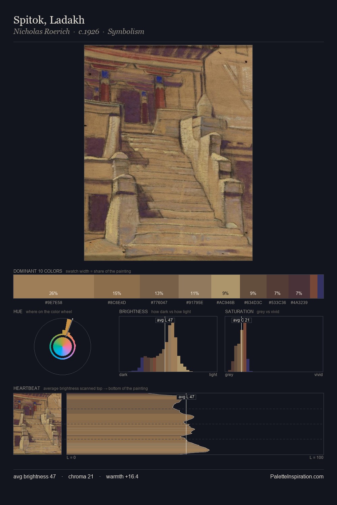
Task: Click the avg brightness 47 footer stat
Action: pos(35,476)
